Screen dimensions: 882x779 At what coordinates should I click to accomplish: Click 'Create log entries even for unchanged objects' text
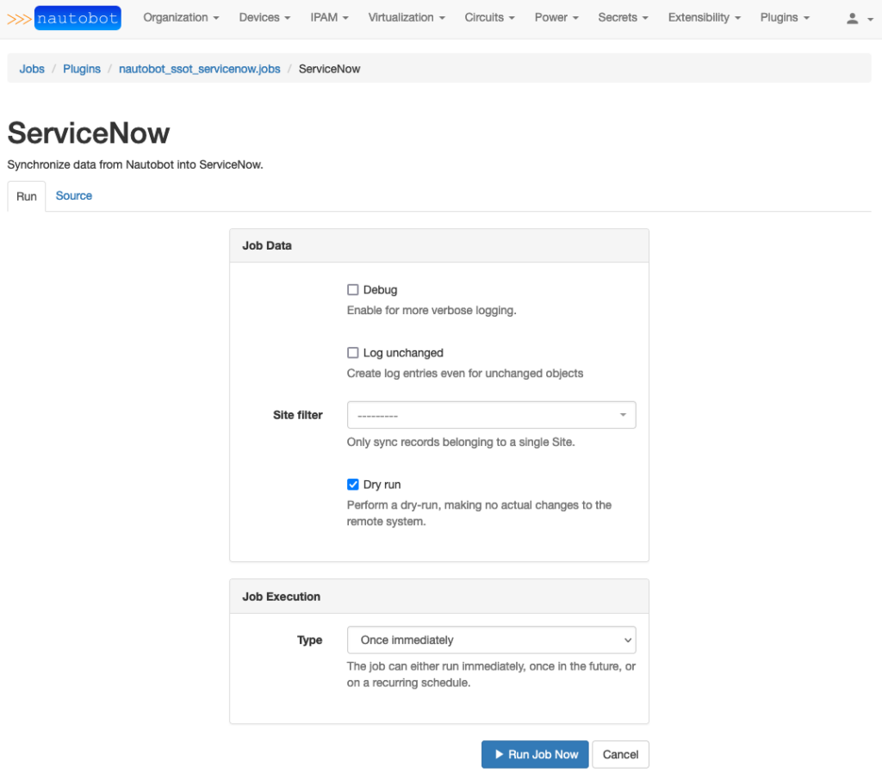(x=464, y=374)
